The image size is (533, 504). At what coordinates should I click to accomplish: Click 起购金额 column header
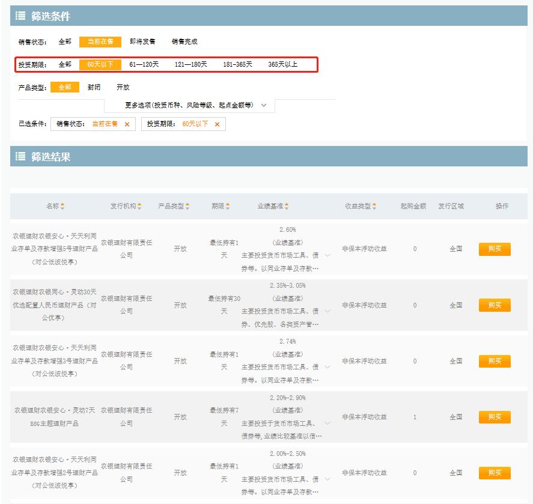tap(413, 206)
